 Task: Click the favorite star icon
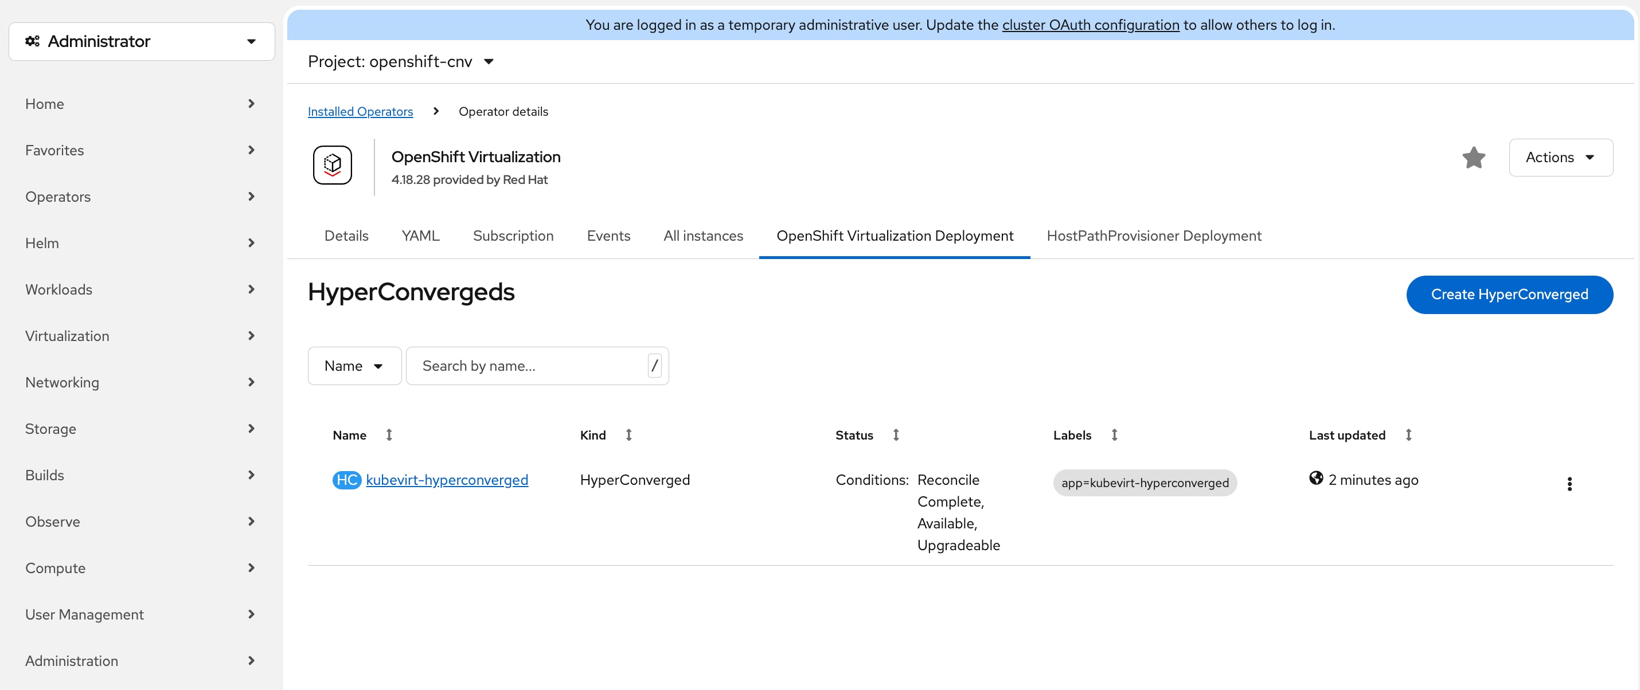click(x=1473, y=157)
